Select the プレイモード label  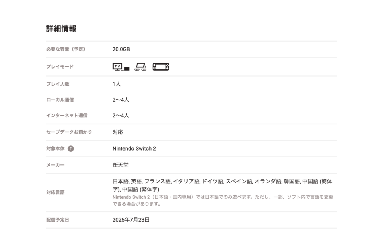pyautogui.click(x=60, y=67)
